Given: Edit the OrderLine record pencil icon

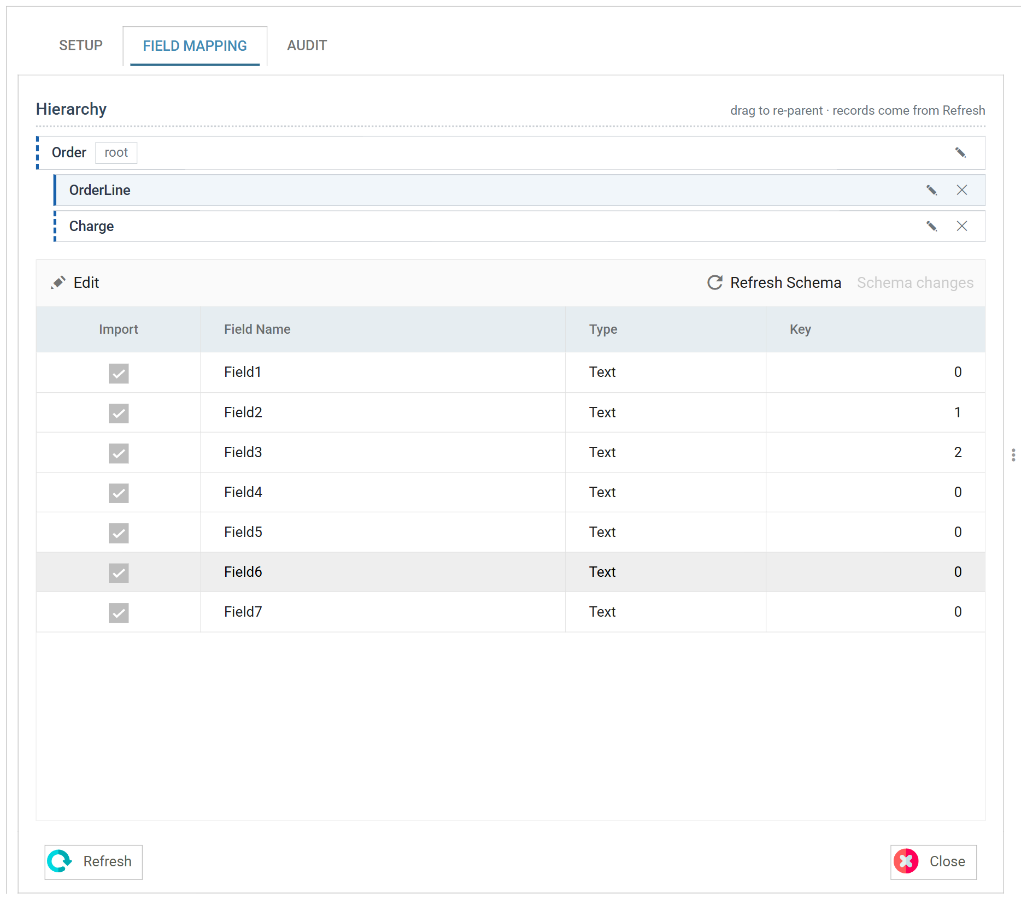Looking at the screenshot, I should [931, 190].
